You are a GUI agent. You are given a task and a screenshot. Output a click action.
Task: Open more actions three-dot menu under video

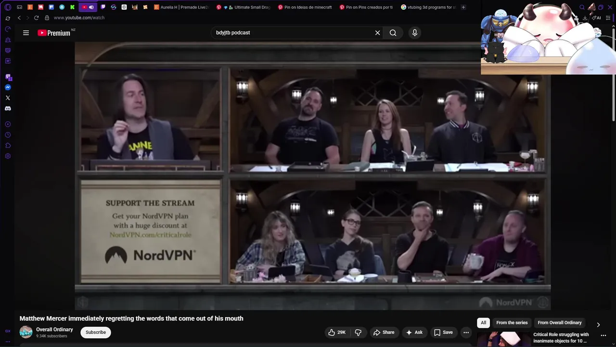pyautogui.click(x=466, y=332)
